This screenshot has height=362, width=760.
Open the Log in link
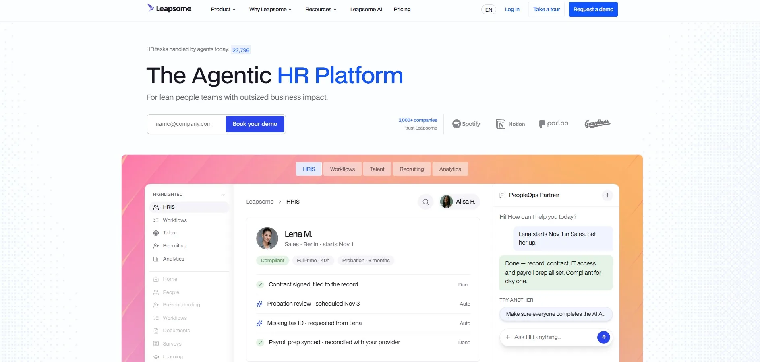pos(512,9)
